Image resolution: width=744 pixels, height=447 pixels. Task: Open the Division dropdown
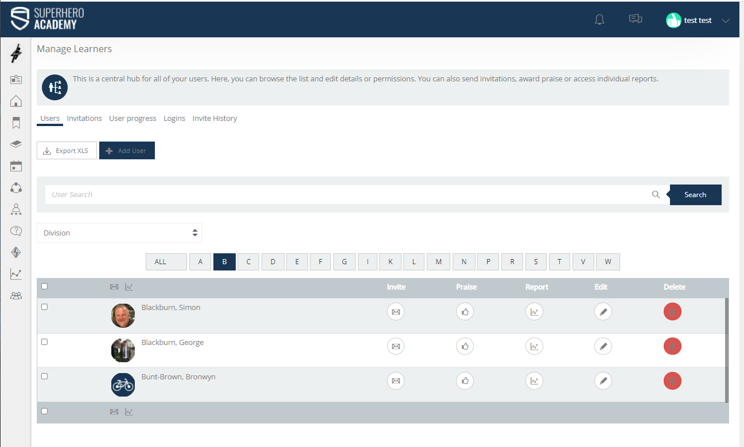[x=119, y=233]
